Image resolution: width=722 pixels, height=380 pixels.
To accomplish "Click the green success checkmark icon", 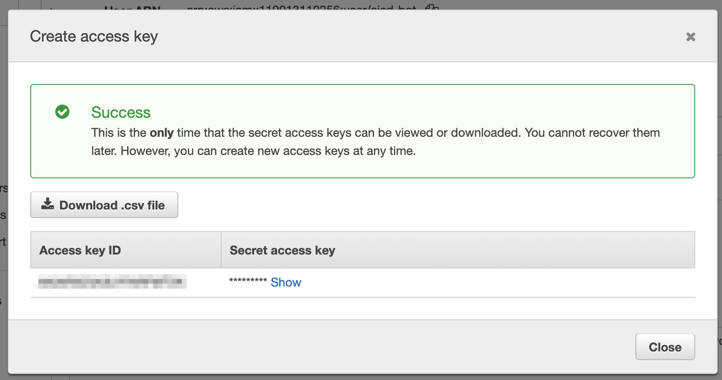I will (x=62, y=112).
